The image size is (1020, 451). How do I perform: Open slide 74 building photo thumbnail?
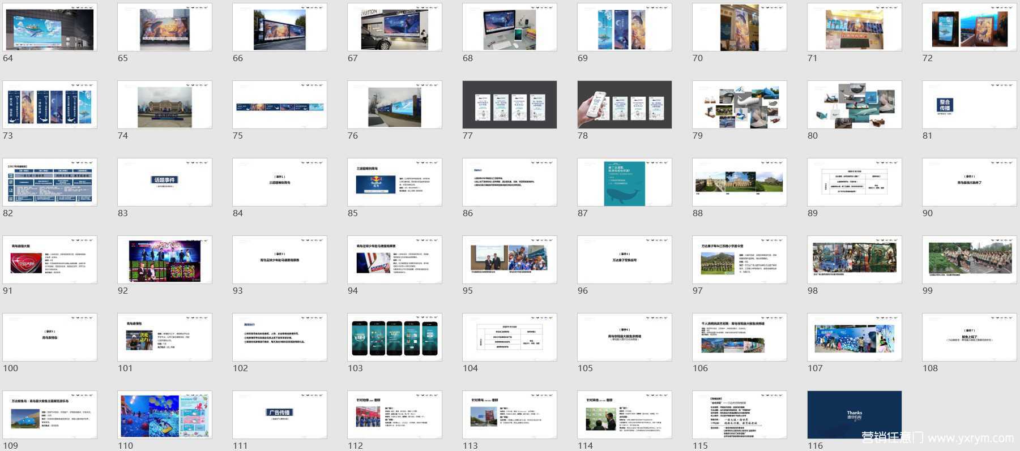(x=165, y=105)
